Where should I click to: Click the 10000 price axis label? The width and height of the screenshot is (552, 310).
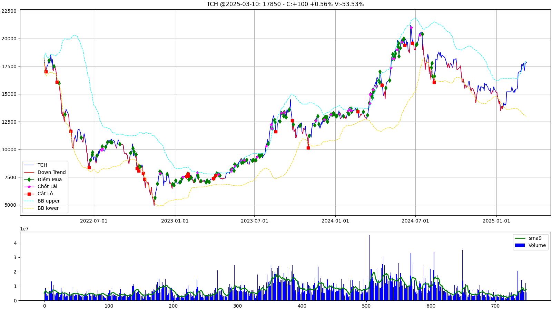pos(9,149)
